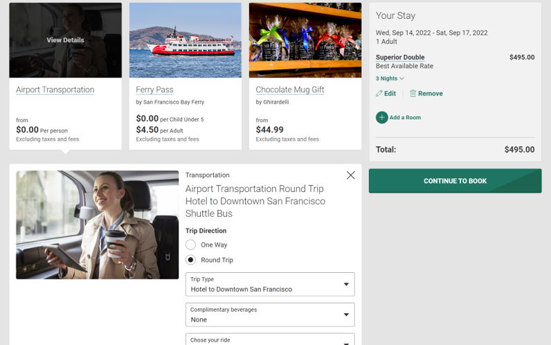The image size is (551, 345).
Task: Open the Airport Transportation link
Action: (x=55, y=89)
